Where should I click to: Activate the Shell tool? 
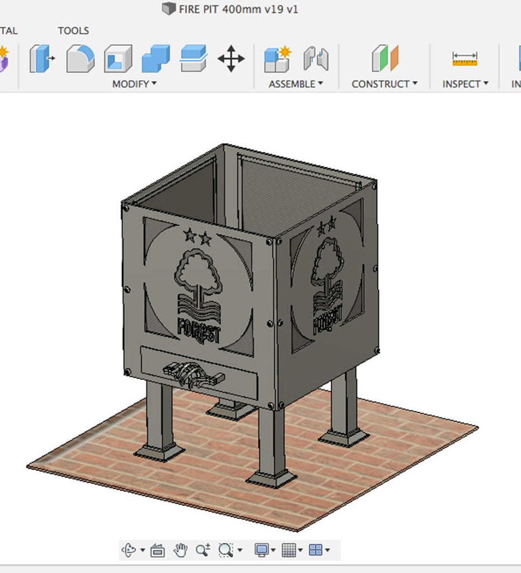(x=118, y=58)
